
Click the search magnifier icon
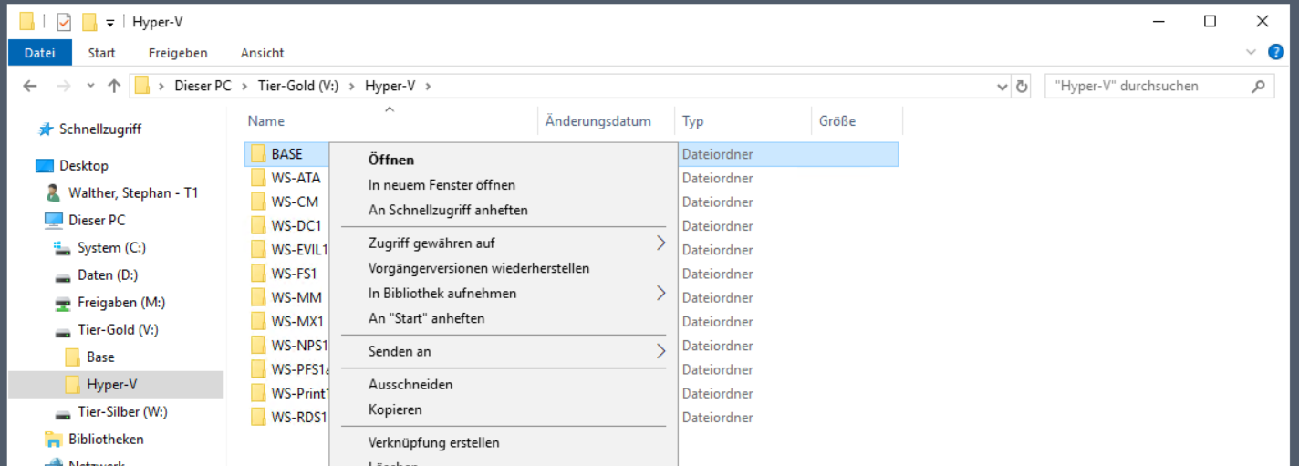1259,86
